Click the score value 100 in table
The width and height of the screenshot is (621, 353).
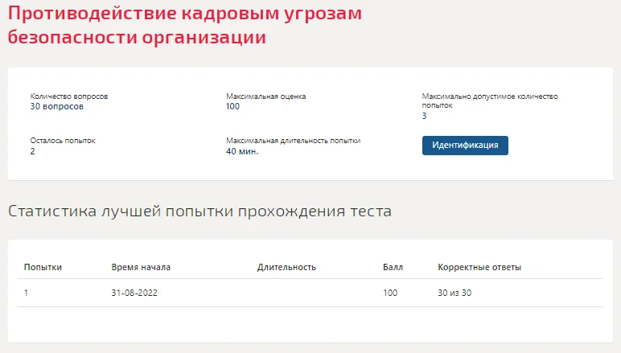click(x=390, y=293)
